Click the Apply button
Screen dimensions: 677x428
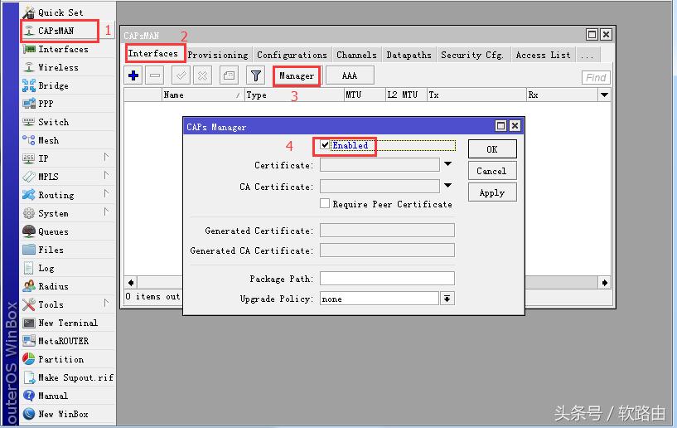click(x=491, y=192)
